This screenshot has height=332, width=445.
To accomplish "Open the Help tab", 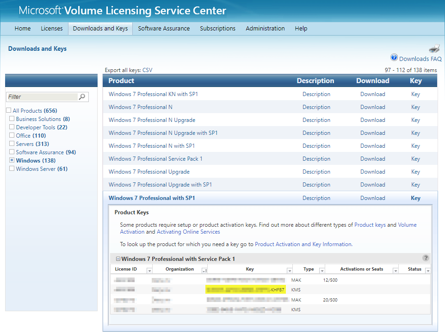I will click(301, 28).
